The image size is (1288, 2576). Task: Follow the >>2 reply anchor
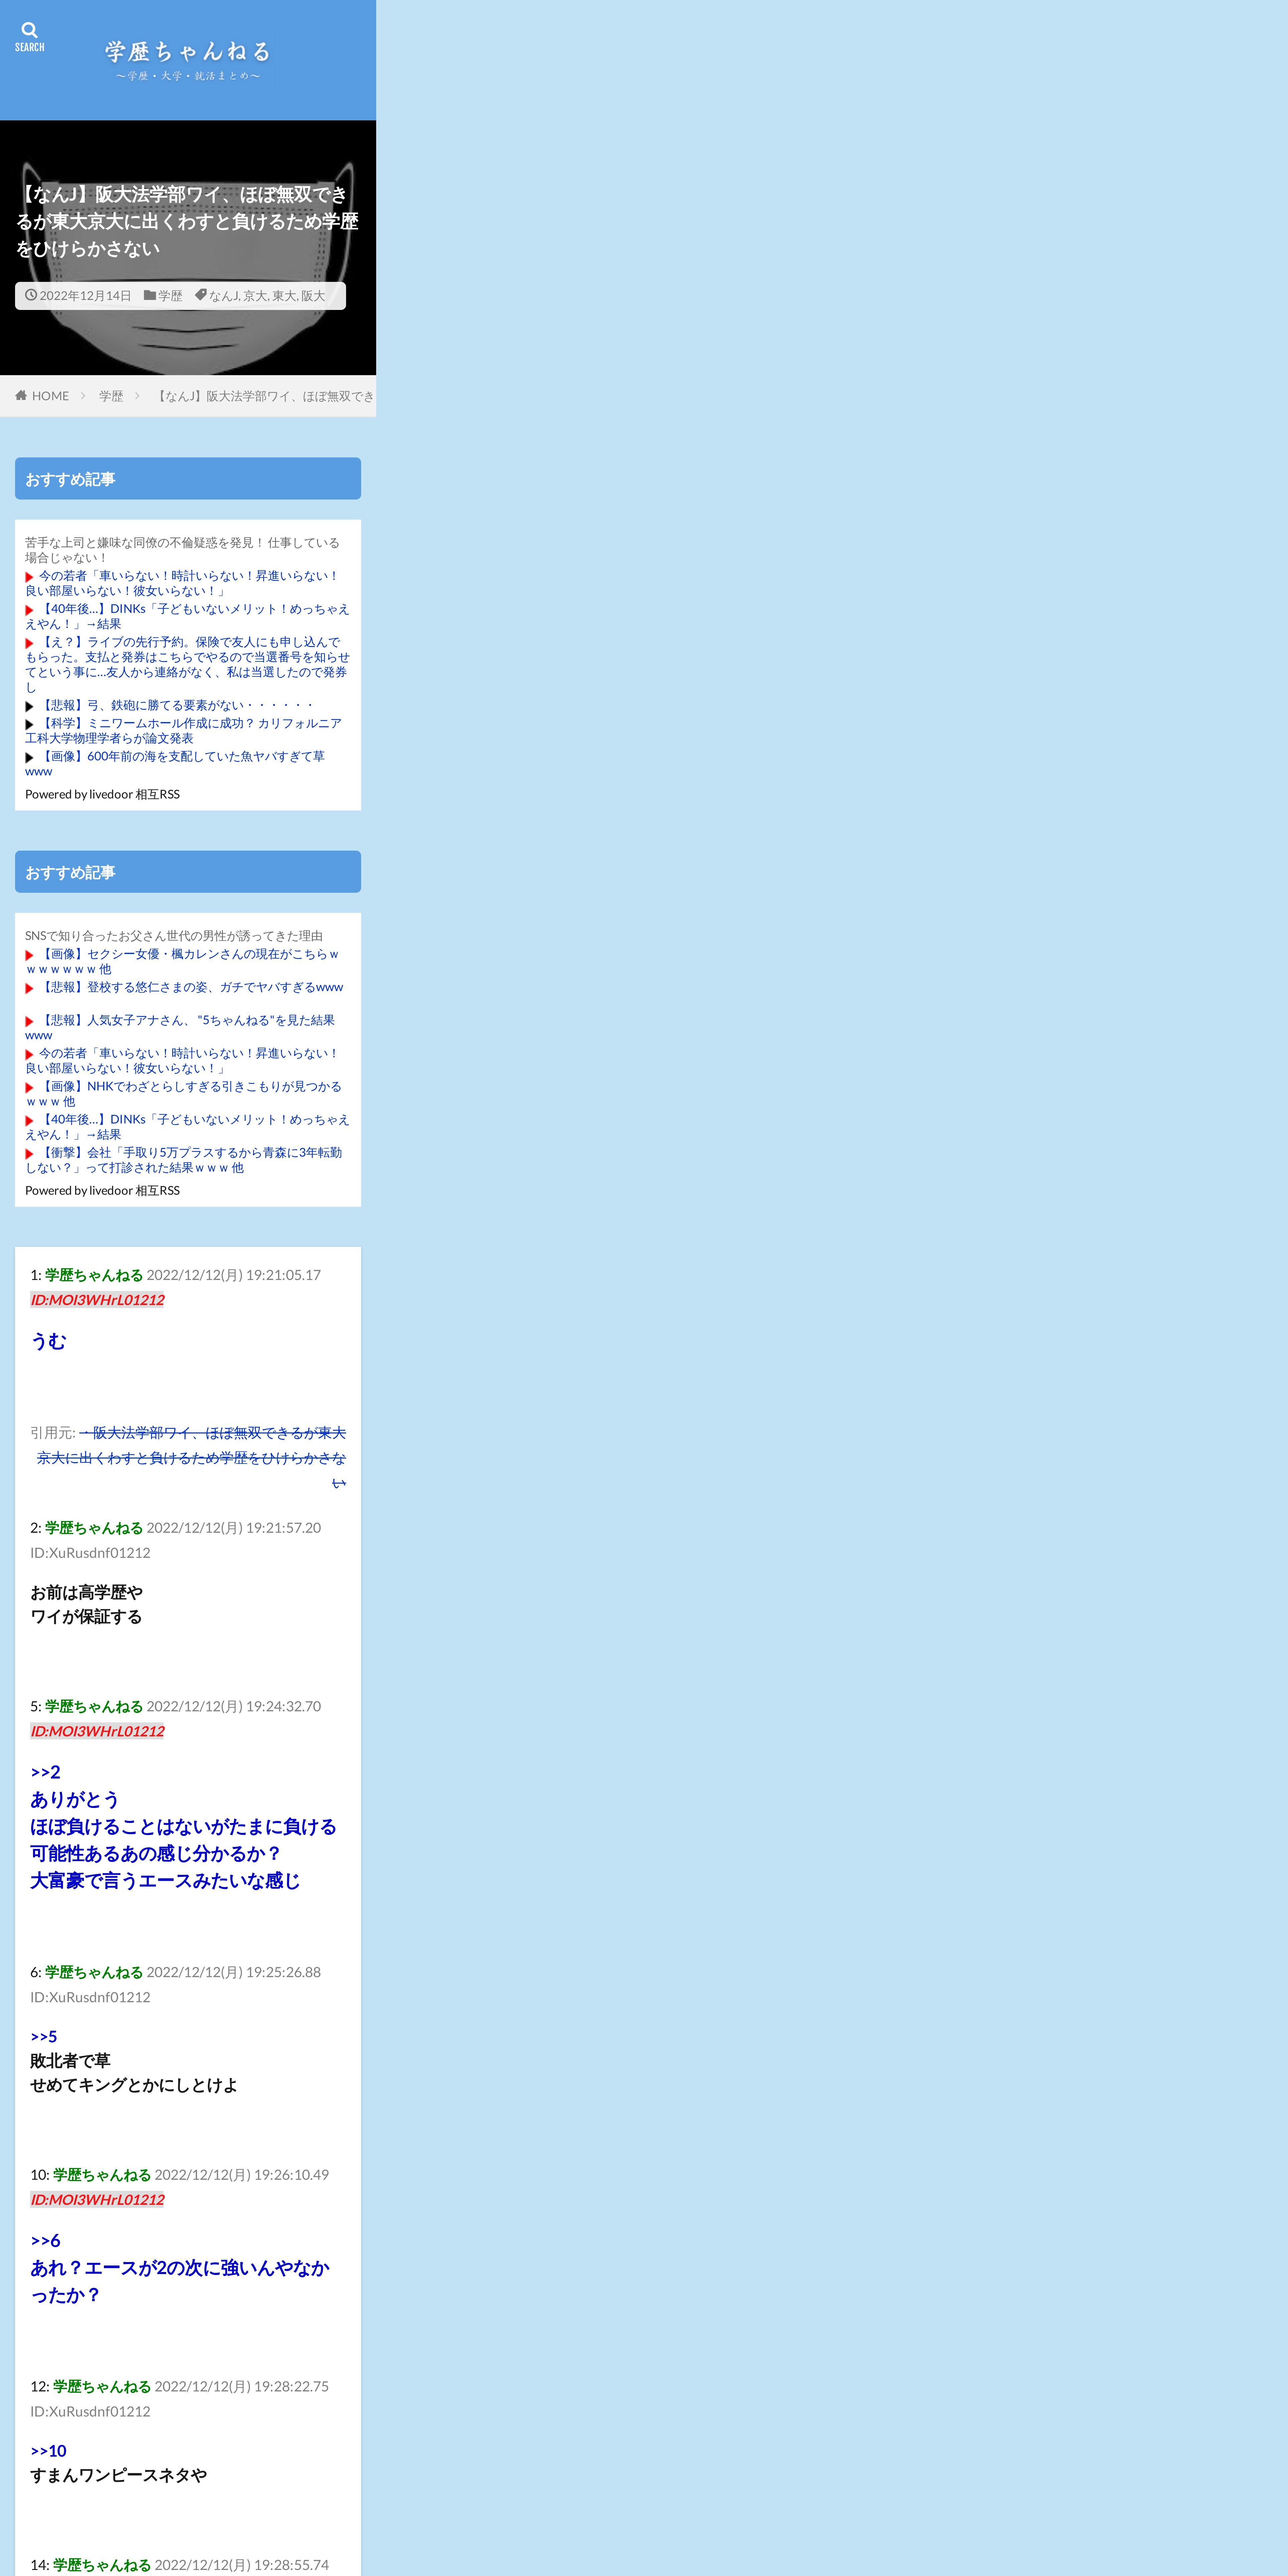tap(45, 1772)
